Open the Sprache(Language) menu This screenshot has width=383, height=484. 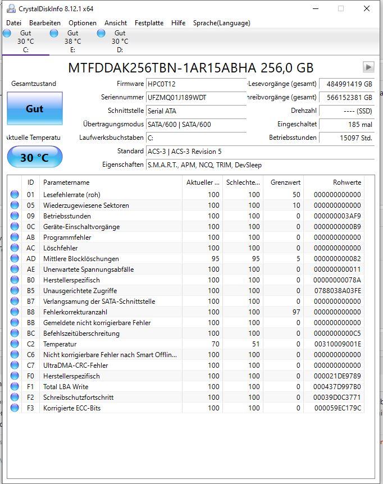pyautogui.click(x=222, y=23)
